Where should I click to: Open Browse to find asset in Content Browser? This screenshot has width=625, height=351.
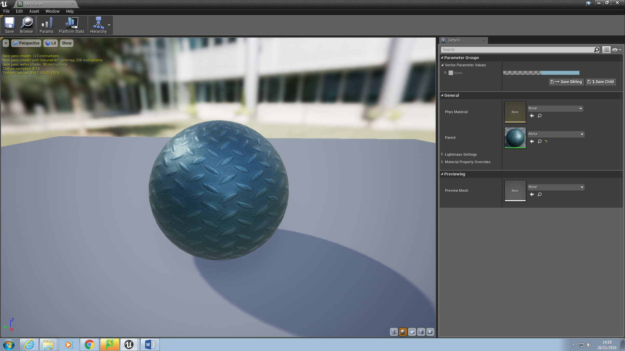(x=26, y=25)
